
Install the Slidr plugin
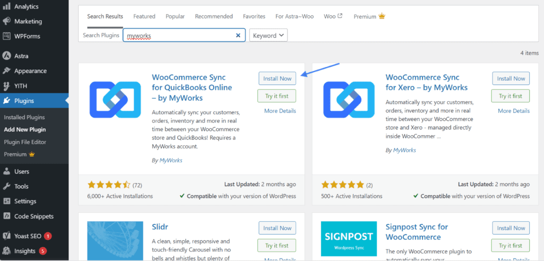pos(277,228)
